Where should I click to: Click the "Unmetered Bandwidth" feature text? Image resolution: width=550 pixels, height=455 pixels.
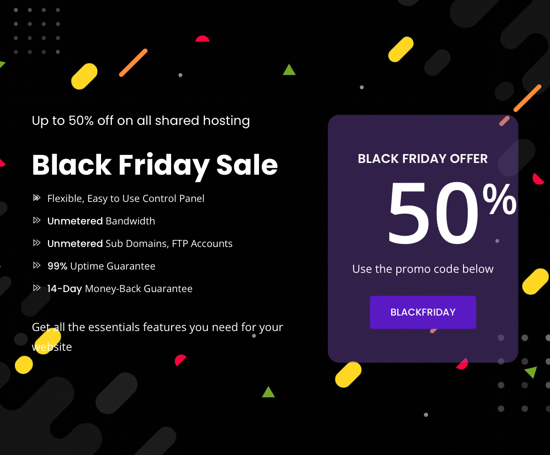101,221
